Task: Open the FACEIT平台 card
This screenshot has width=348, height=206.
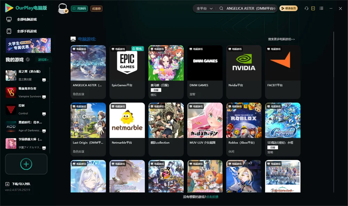Action: 283,72
